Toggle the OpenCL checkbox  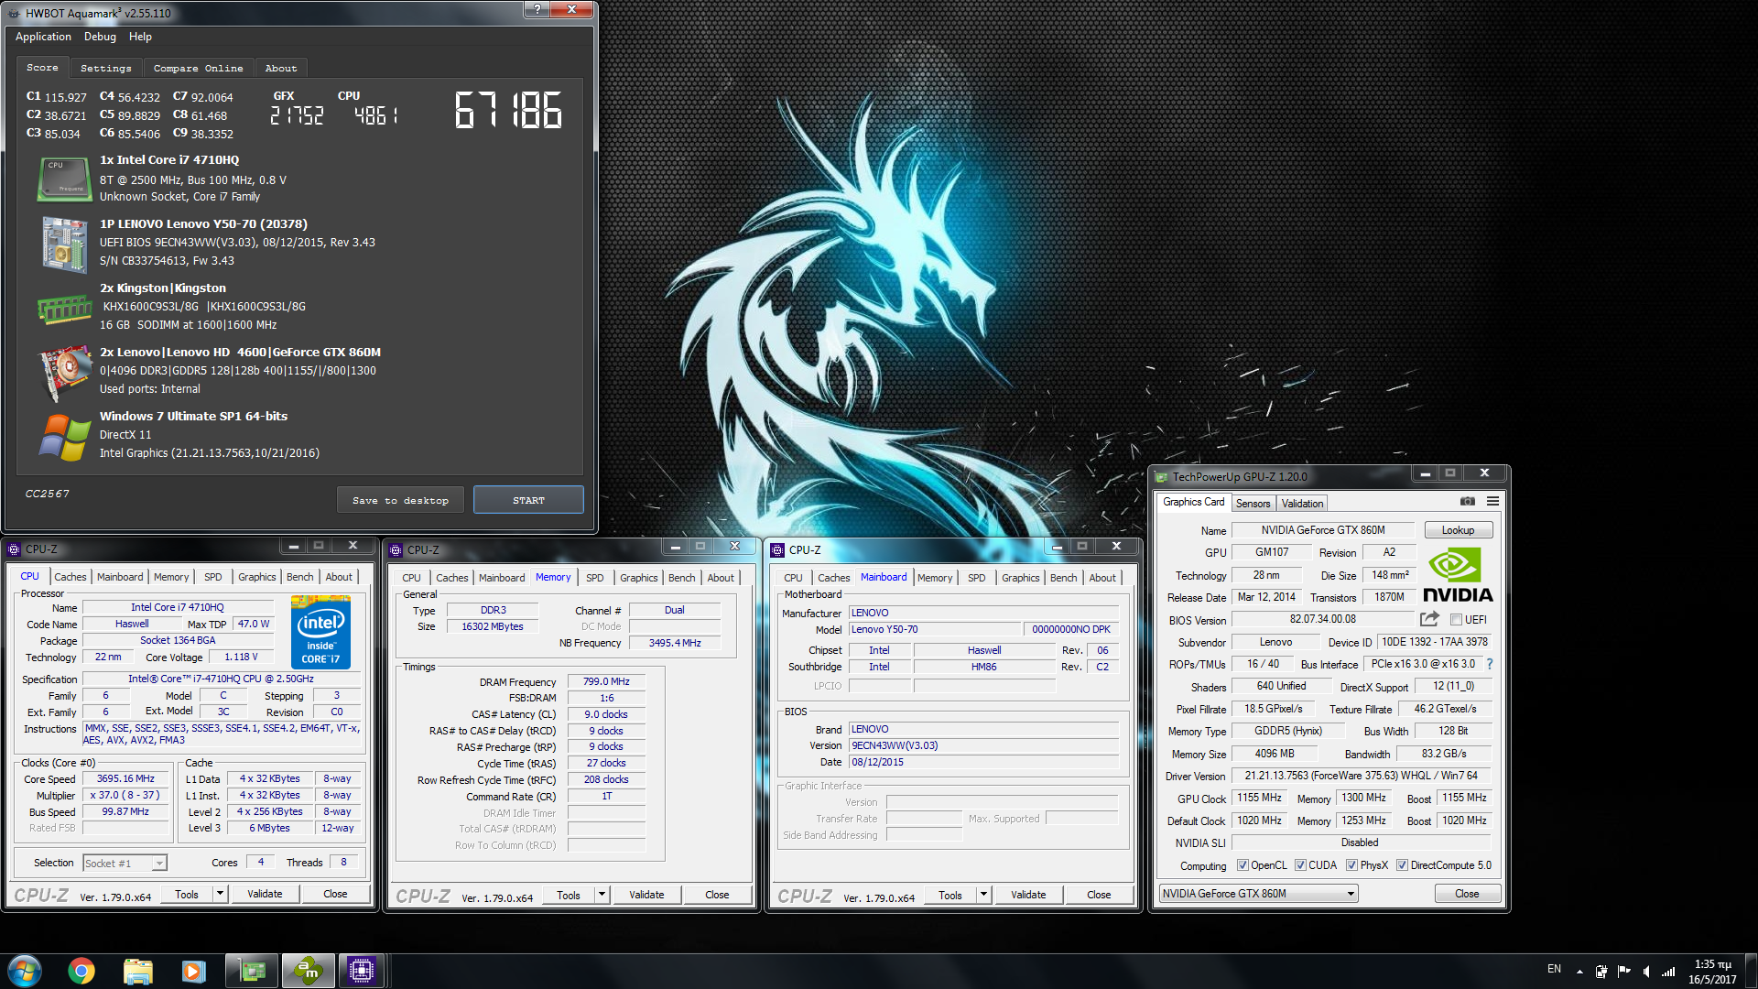tap(1243, 865)
